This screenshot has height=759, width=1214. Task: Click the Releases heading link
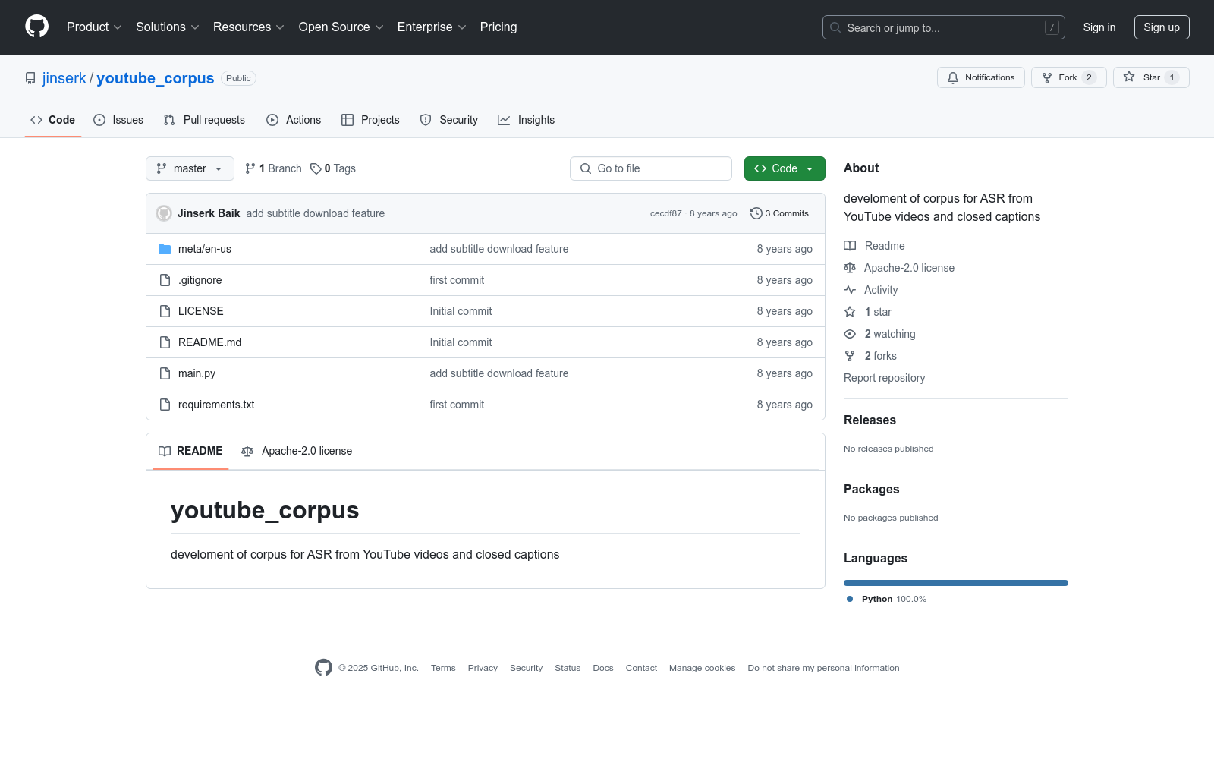(870, 420)
